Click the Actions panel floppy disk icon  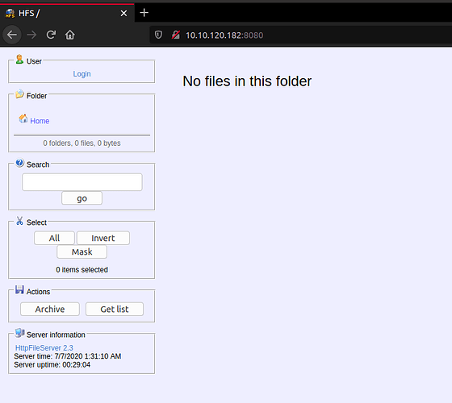pyautogui.click(x=19, y=289)
